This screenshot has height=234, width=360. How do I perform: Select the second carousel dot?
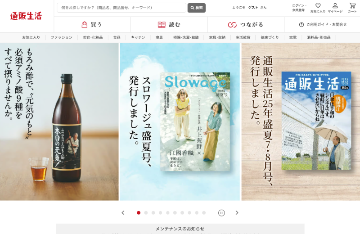[146, 213]
